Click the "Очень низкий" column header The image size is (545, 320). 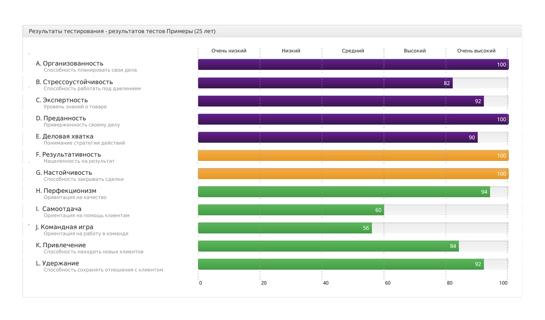(x=229, y=51)
